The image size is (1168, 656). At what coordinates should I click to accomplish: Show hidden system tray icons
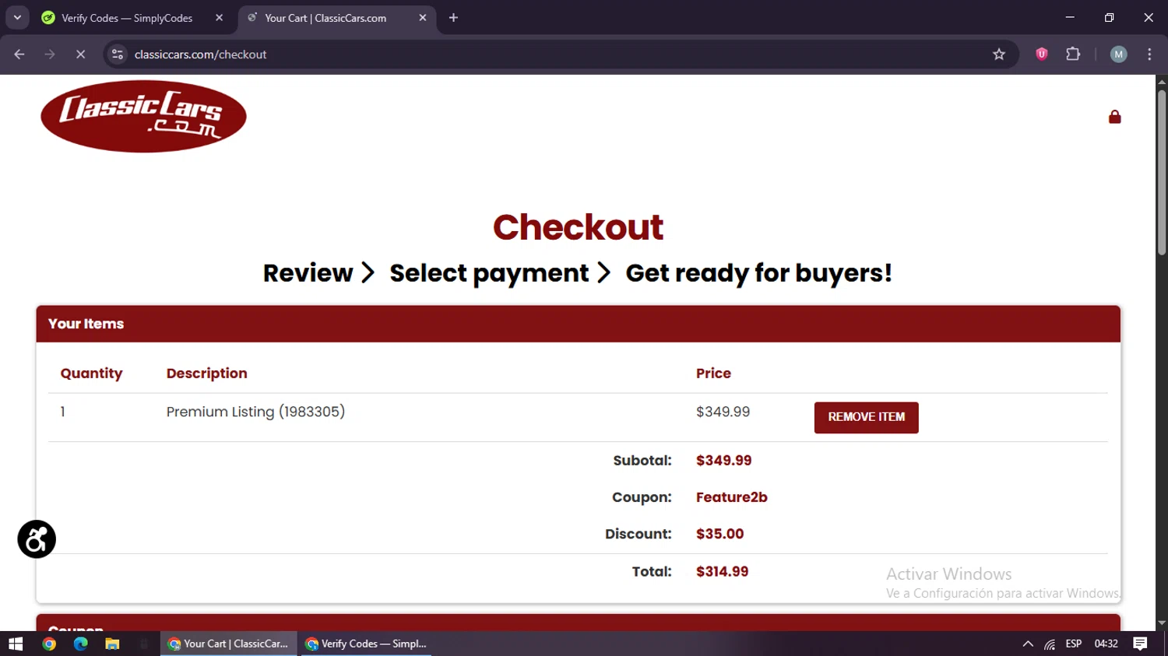pos(1028,644)
